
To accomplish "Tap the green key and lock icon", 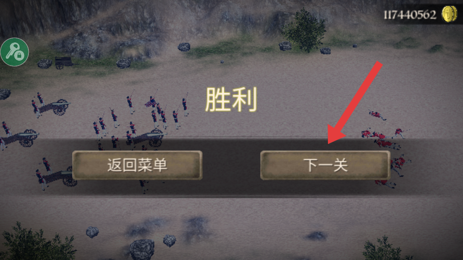I will [14, 52].
